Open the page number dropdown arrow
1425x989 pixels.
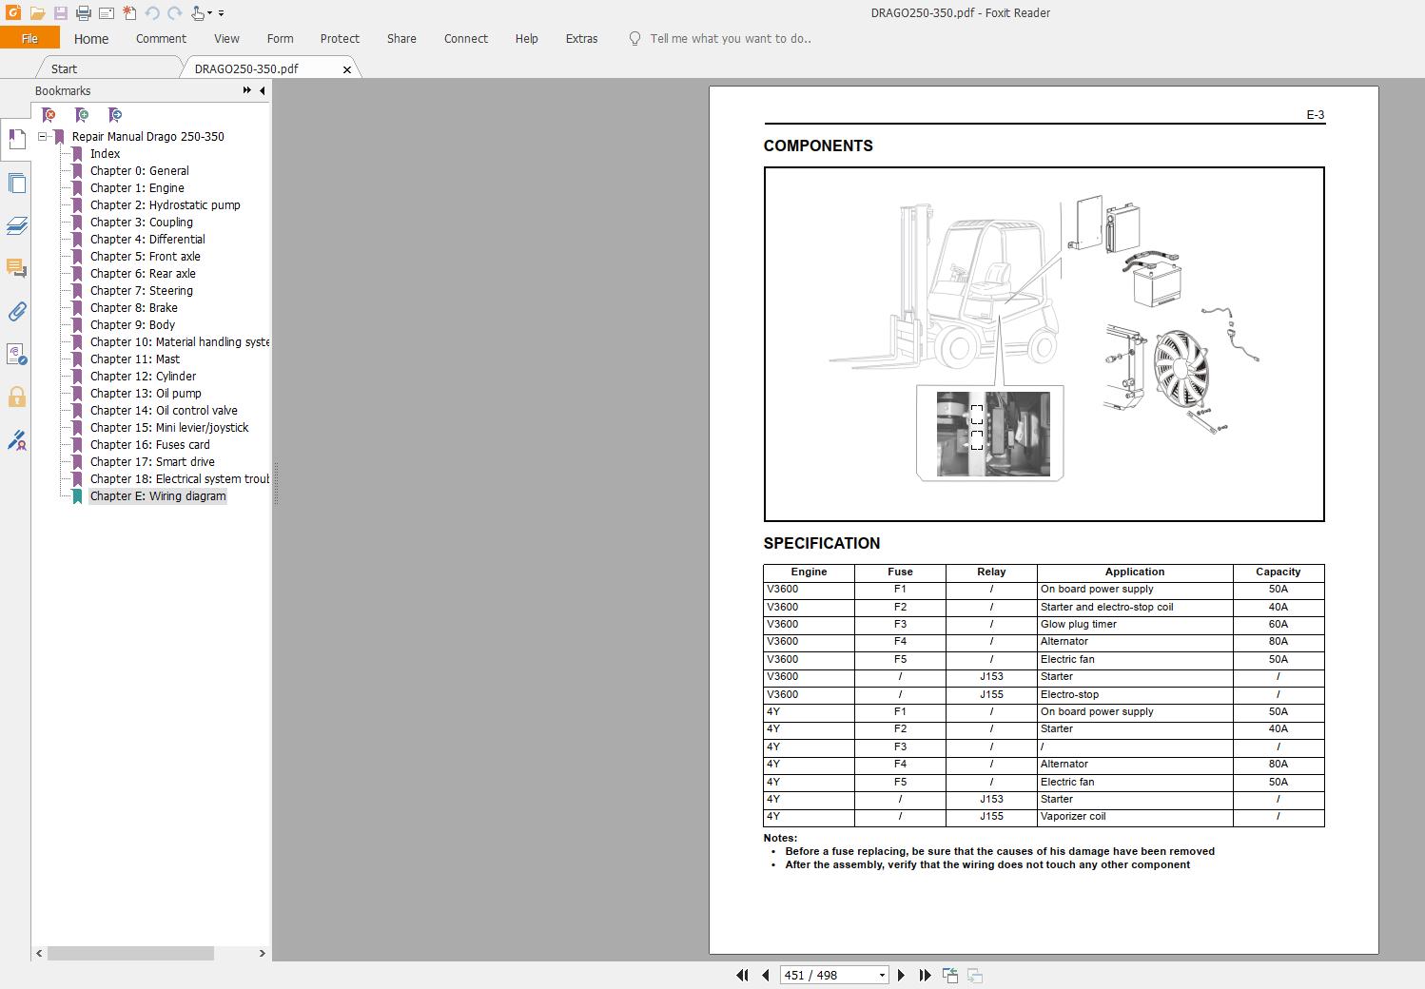[x=882, y=975]
